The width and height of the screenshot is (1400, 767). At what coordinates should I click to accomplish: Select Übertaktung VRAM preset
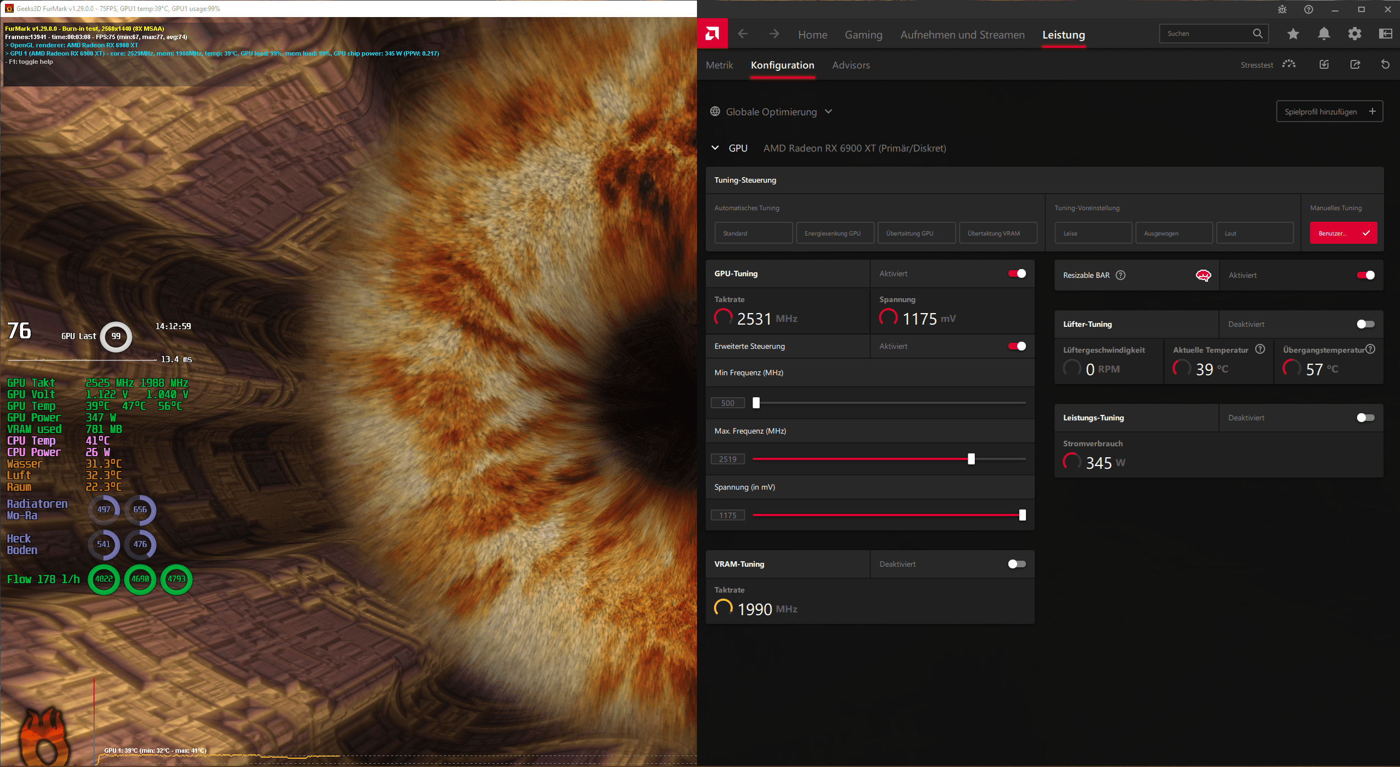pyautogui.click(x=998, y=233)
